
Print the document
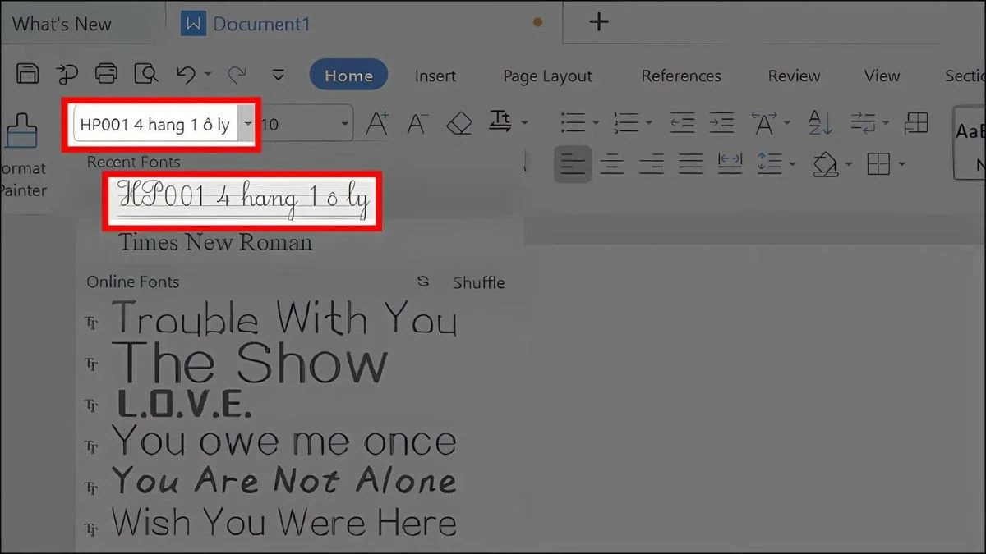105,74
